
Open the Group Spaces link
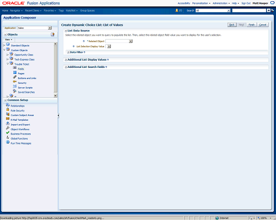click(87, 10)
